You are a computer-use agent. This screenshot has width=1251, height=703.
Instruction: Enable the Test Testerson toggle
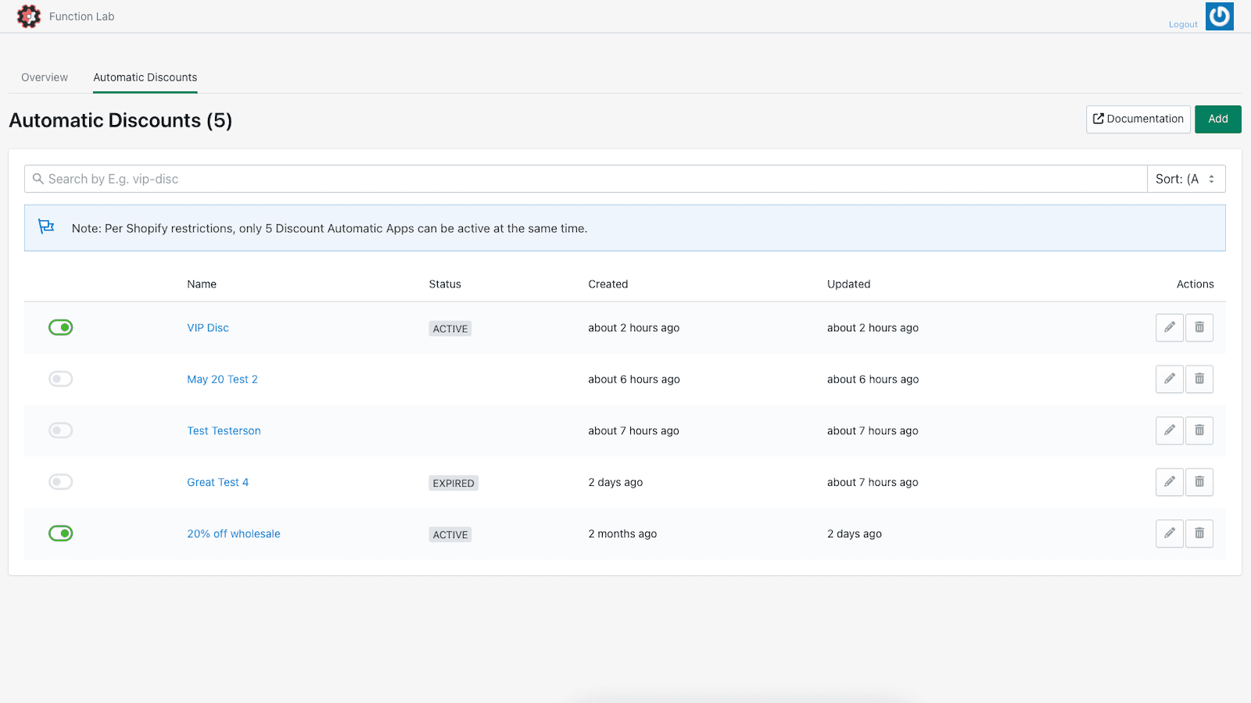61,431
